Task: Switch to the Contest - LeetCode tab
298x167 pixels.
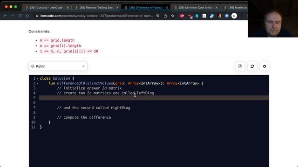Action: click(46, 7)
